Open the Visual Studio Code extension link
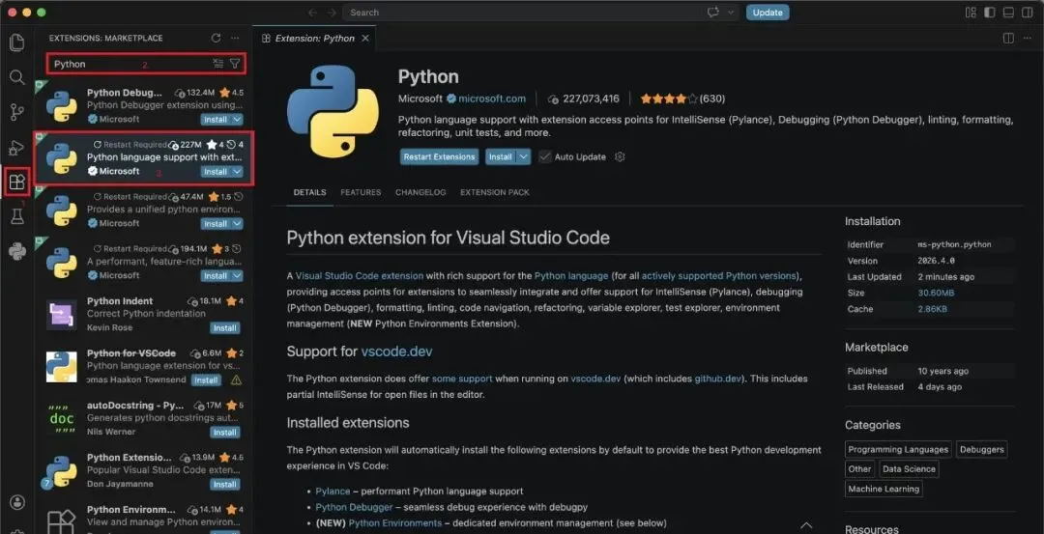Viewport: 1044px width, 534px height. (x=359, y=275)
